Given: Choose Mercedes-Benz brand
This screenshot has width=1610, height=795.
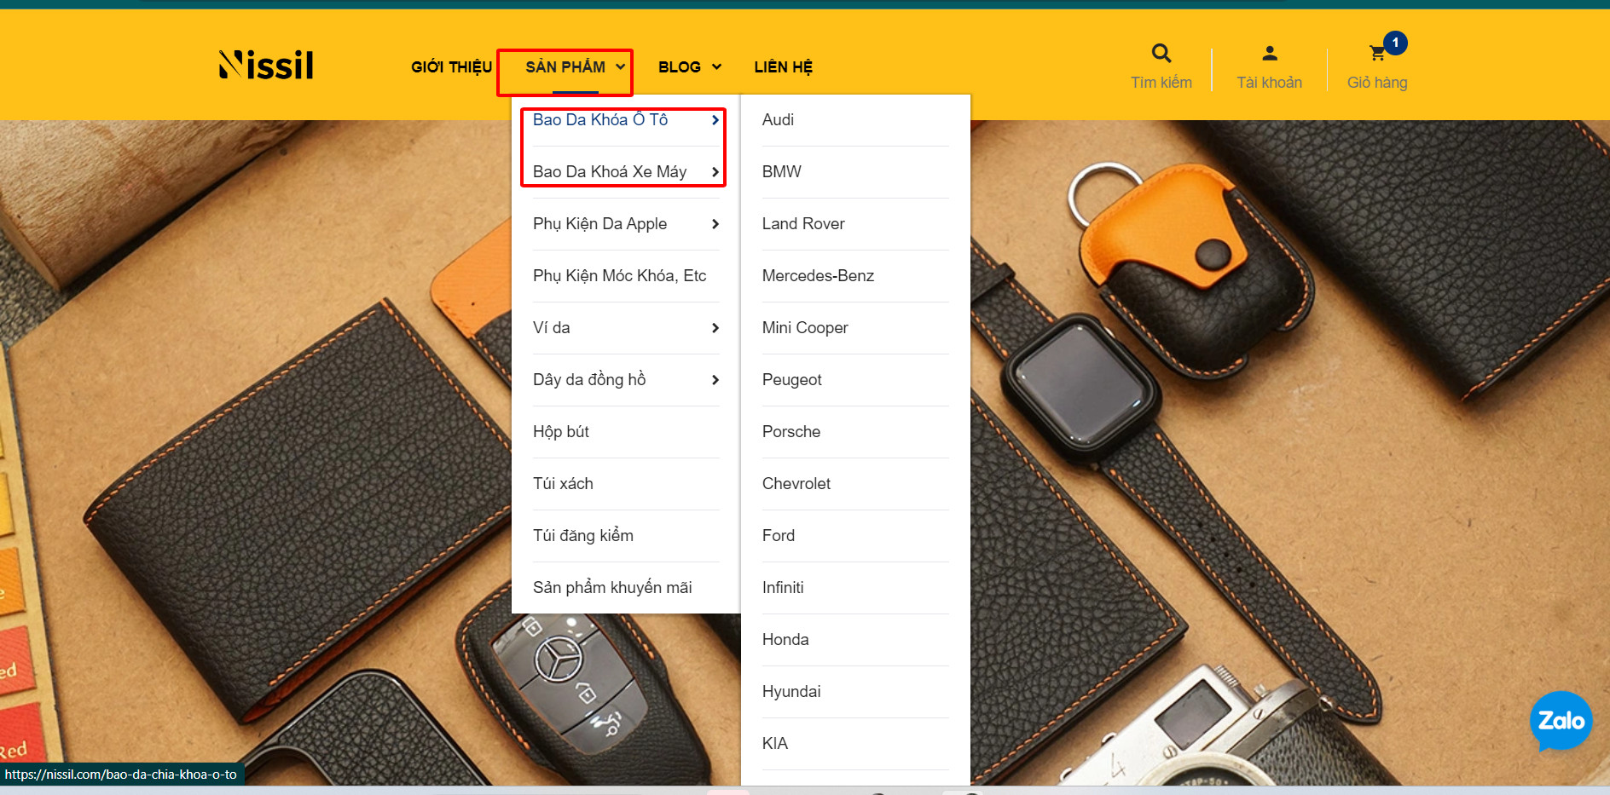Looking at the screenshot, I should coord(818,276).
